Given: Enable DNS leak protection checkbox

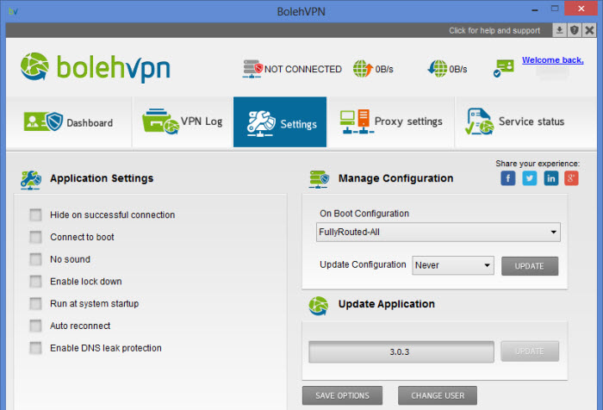Looking at the screenshot, I should (36, 348).
